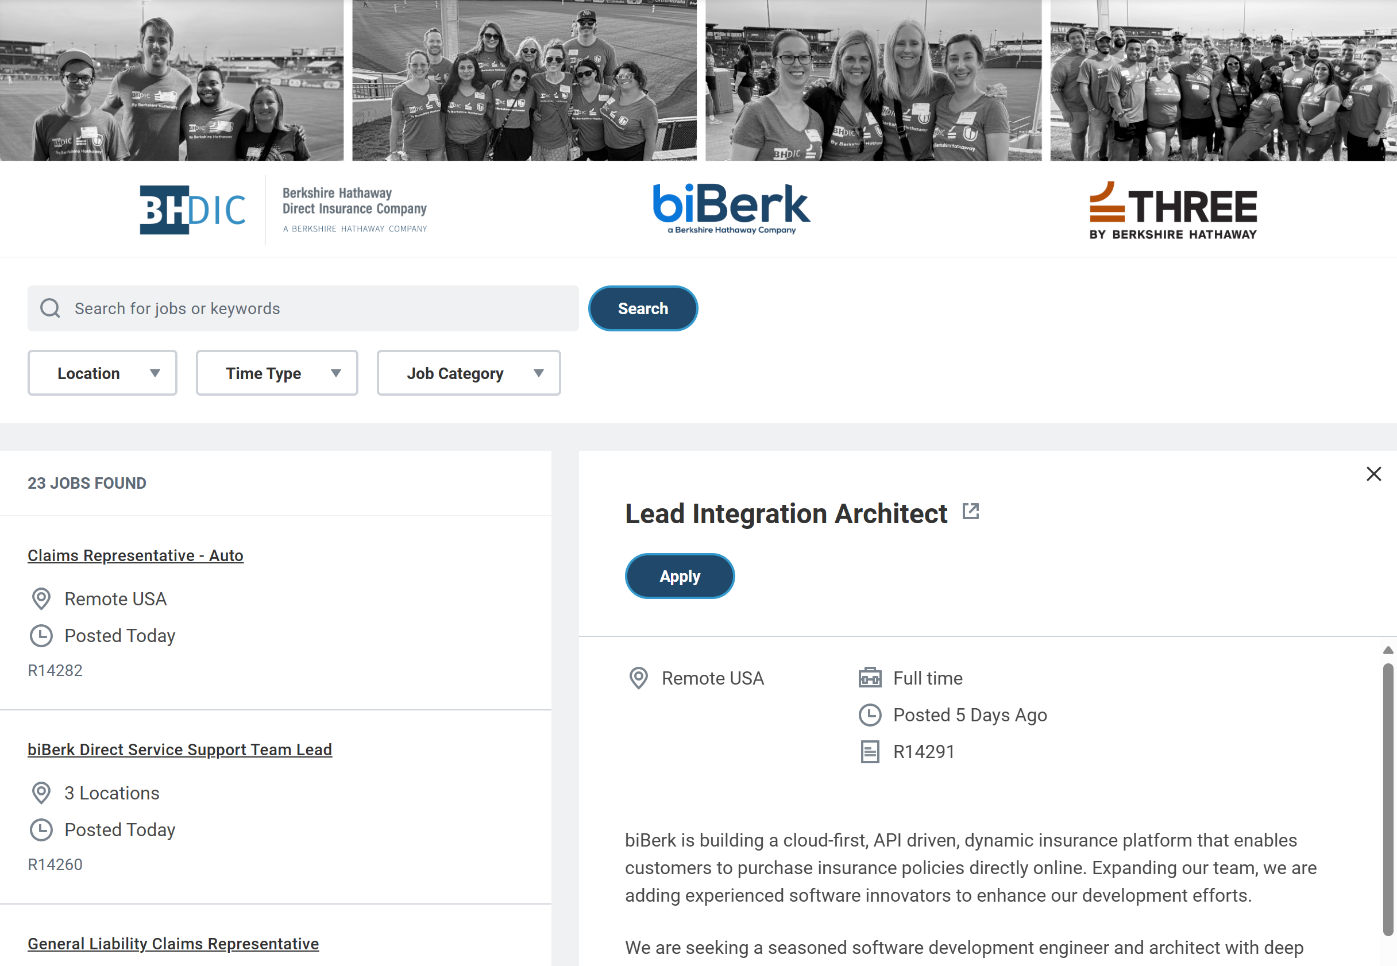Expand the Job Category dropdown
This screenshot has width=1397, height=966.
pos(469,373)
